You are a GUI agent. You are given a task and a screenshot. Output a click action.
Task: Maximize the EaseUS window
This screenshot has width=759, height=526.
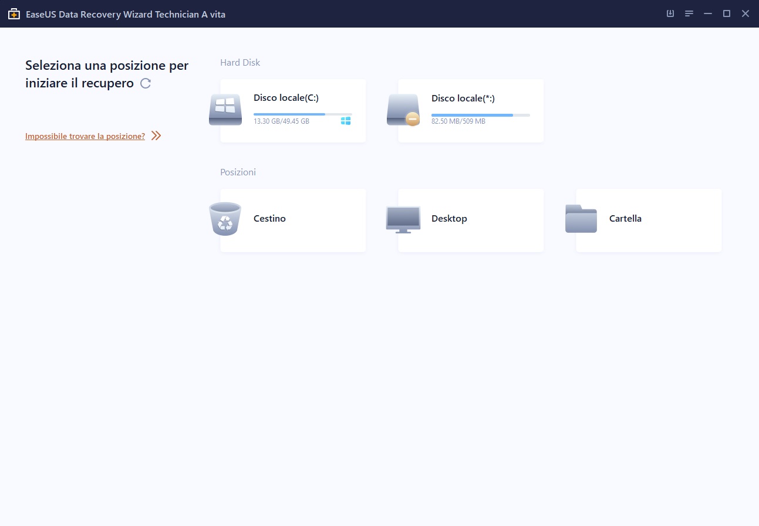(727, 13)
